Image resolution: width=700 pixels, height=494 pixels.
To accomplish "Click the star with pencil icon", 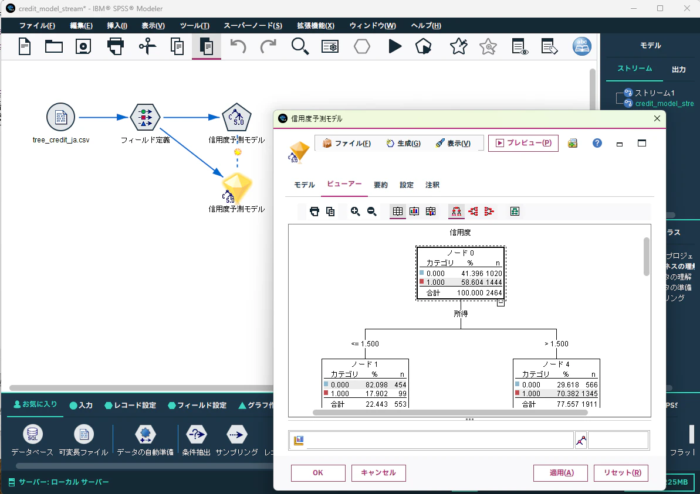I will coord(458,46).
